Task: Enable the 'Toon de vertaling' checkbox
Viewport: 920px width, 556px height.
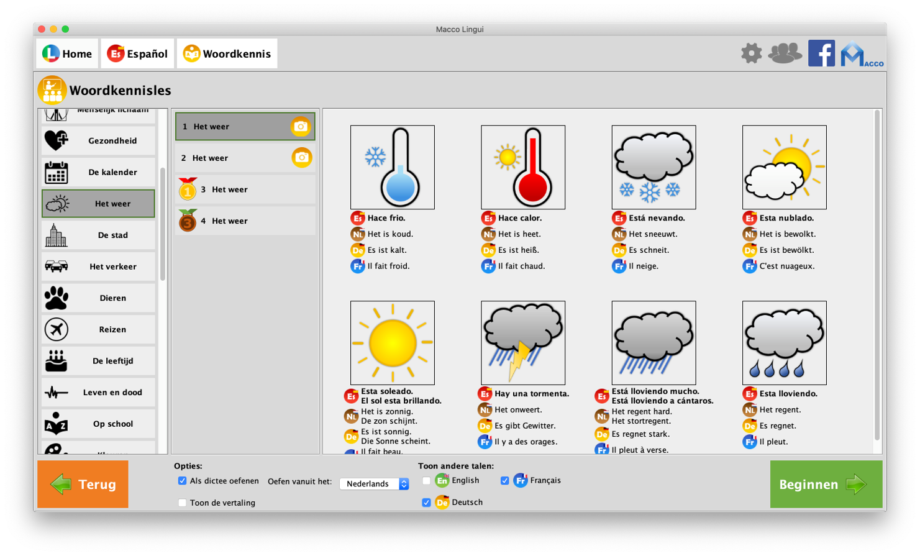Action: coord(182,503)
